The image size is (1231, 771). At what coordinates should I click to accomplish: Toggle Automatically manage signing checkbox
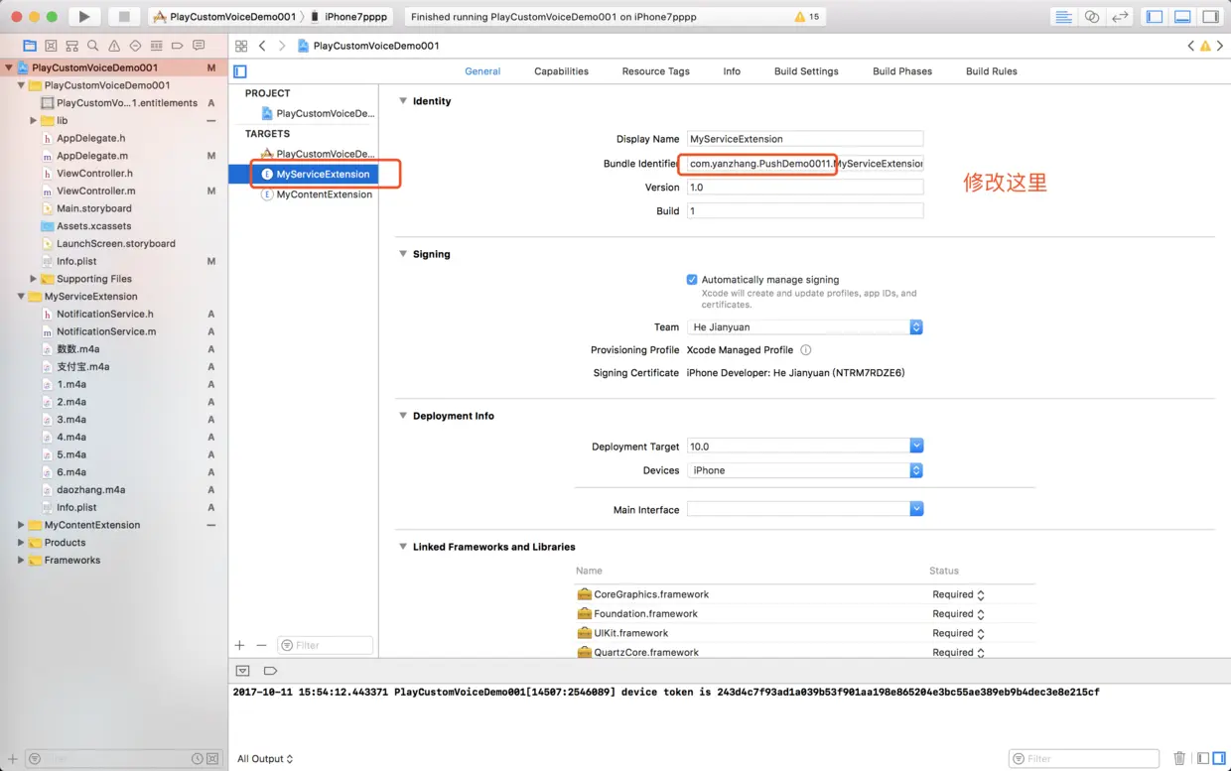point(692,280)
